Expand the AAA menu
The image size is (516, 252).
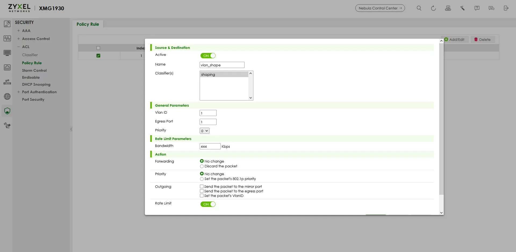(x=19, y=31)
